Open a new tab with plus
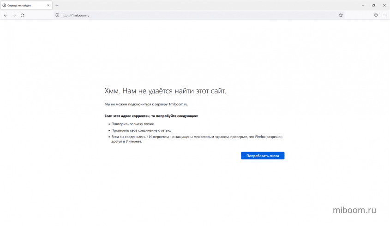Screen dimensions: 390x226 click(x=57, y=5)
